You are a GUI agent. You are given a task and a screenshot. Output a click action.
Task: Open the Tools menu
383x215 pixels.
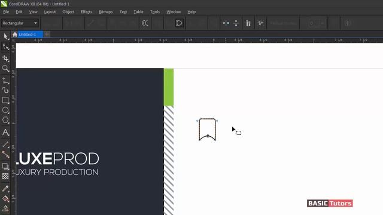pyautogui.click(x=155, y=12)
